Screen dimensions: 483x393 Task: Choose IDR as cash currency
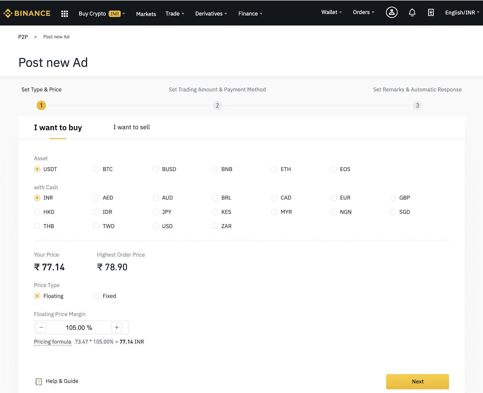(96, 212)
